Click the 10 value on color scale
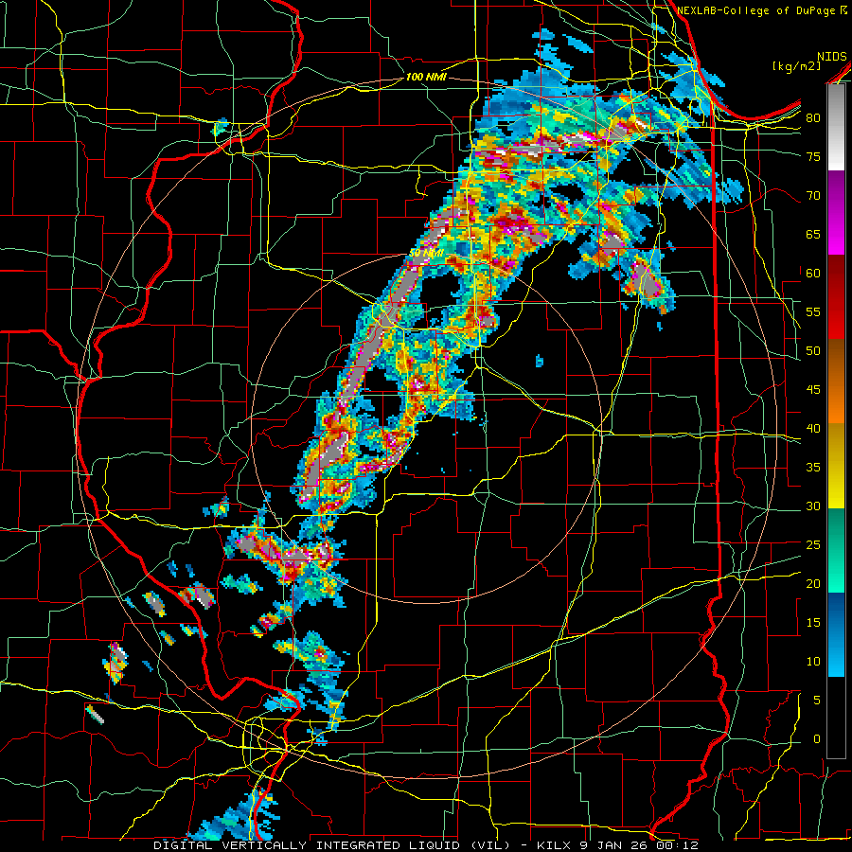This screenshot has width=852, height=852. point(813,662)
